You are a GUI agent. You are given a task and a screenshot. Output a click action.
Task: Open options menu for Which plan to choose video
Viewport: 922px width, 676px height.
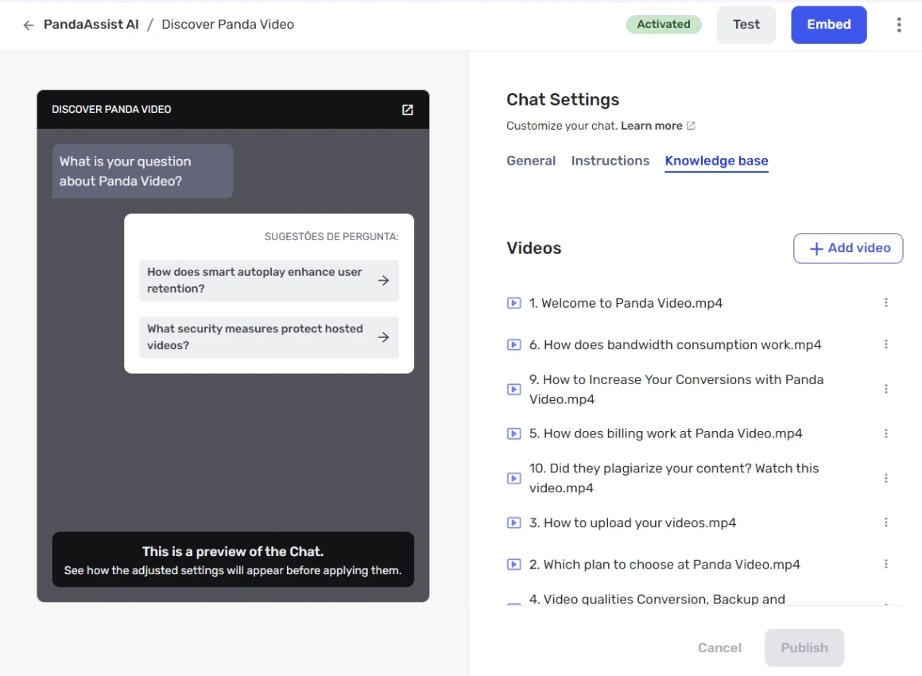tap(886, 564)
